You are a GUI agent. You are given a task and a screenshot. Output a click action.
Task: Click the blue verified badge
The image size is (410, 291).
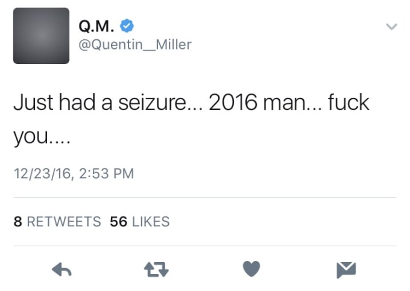tap(127, 26)
